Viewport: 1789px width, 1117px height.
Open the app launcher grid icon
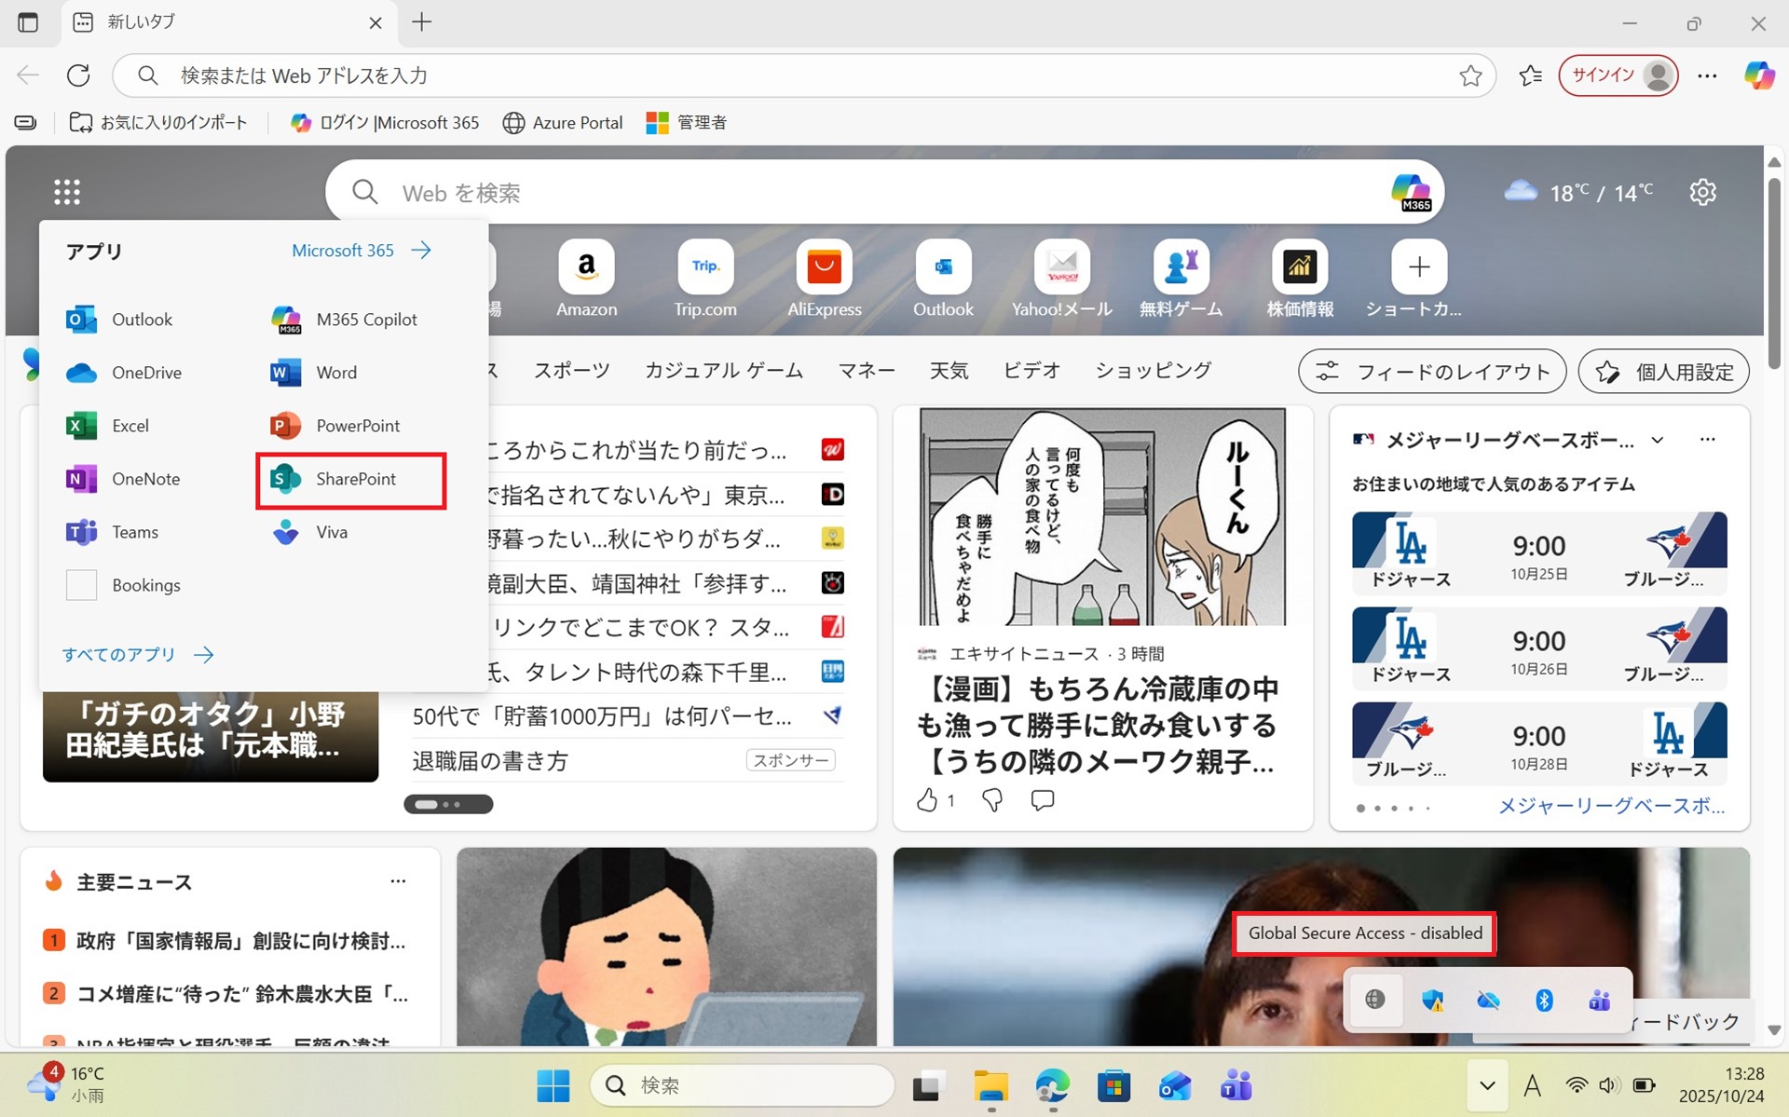[67, 192]
